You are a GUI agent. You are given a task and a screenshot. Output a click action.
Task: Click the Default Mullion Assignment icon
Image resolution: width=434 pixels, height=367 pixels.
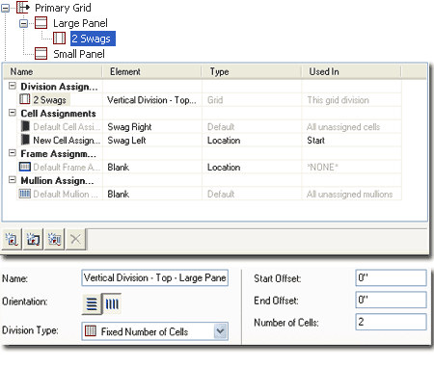tap(25, 194)
